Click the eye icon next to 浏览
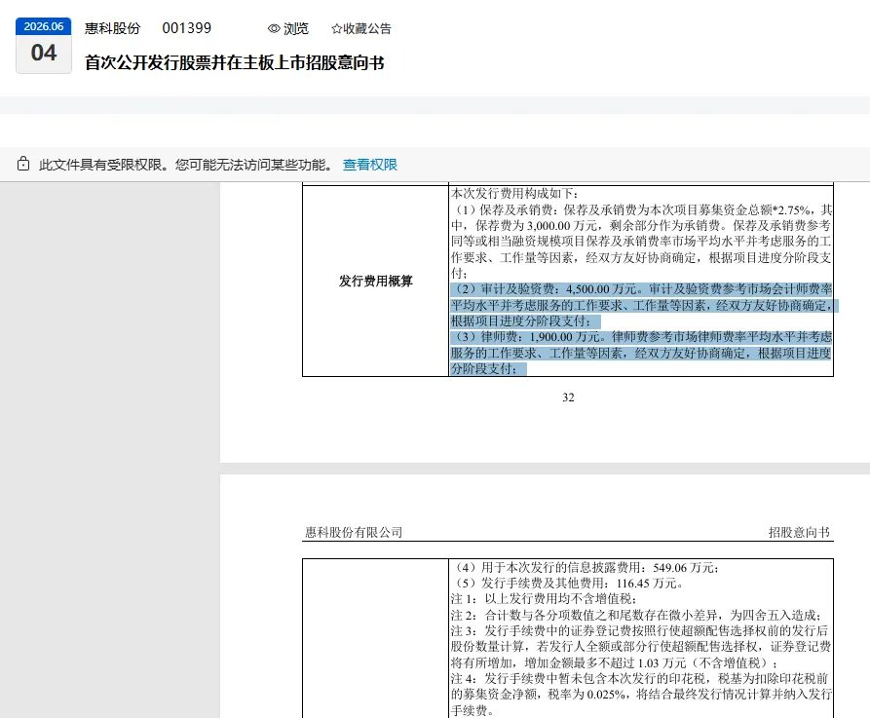This screenshot has width=870, height=718. (x=274, y=28)
